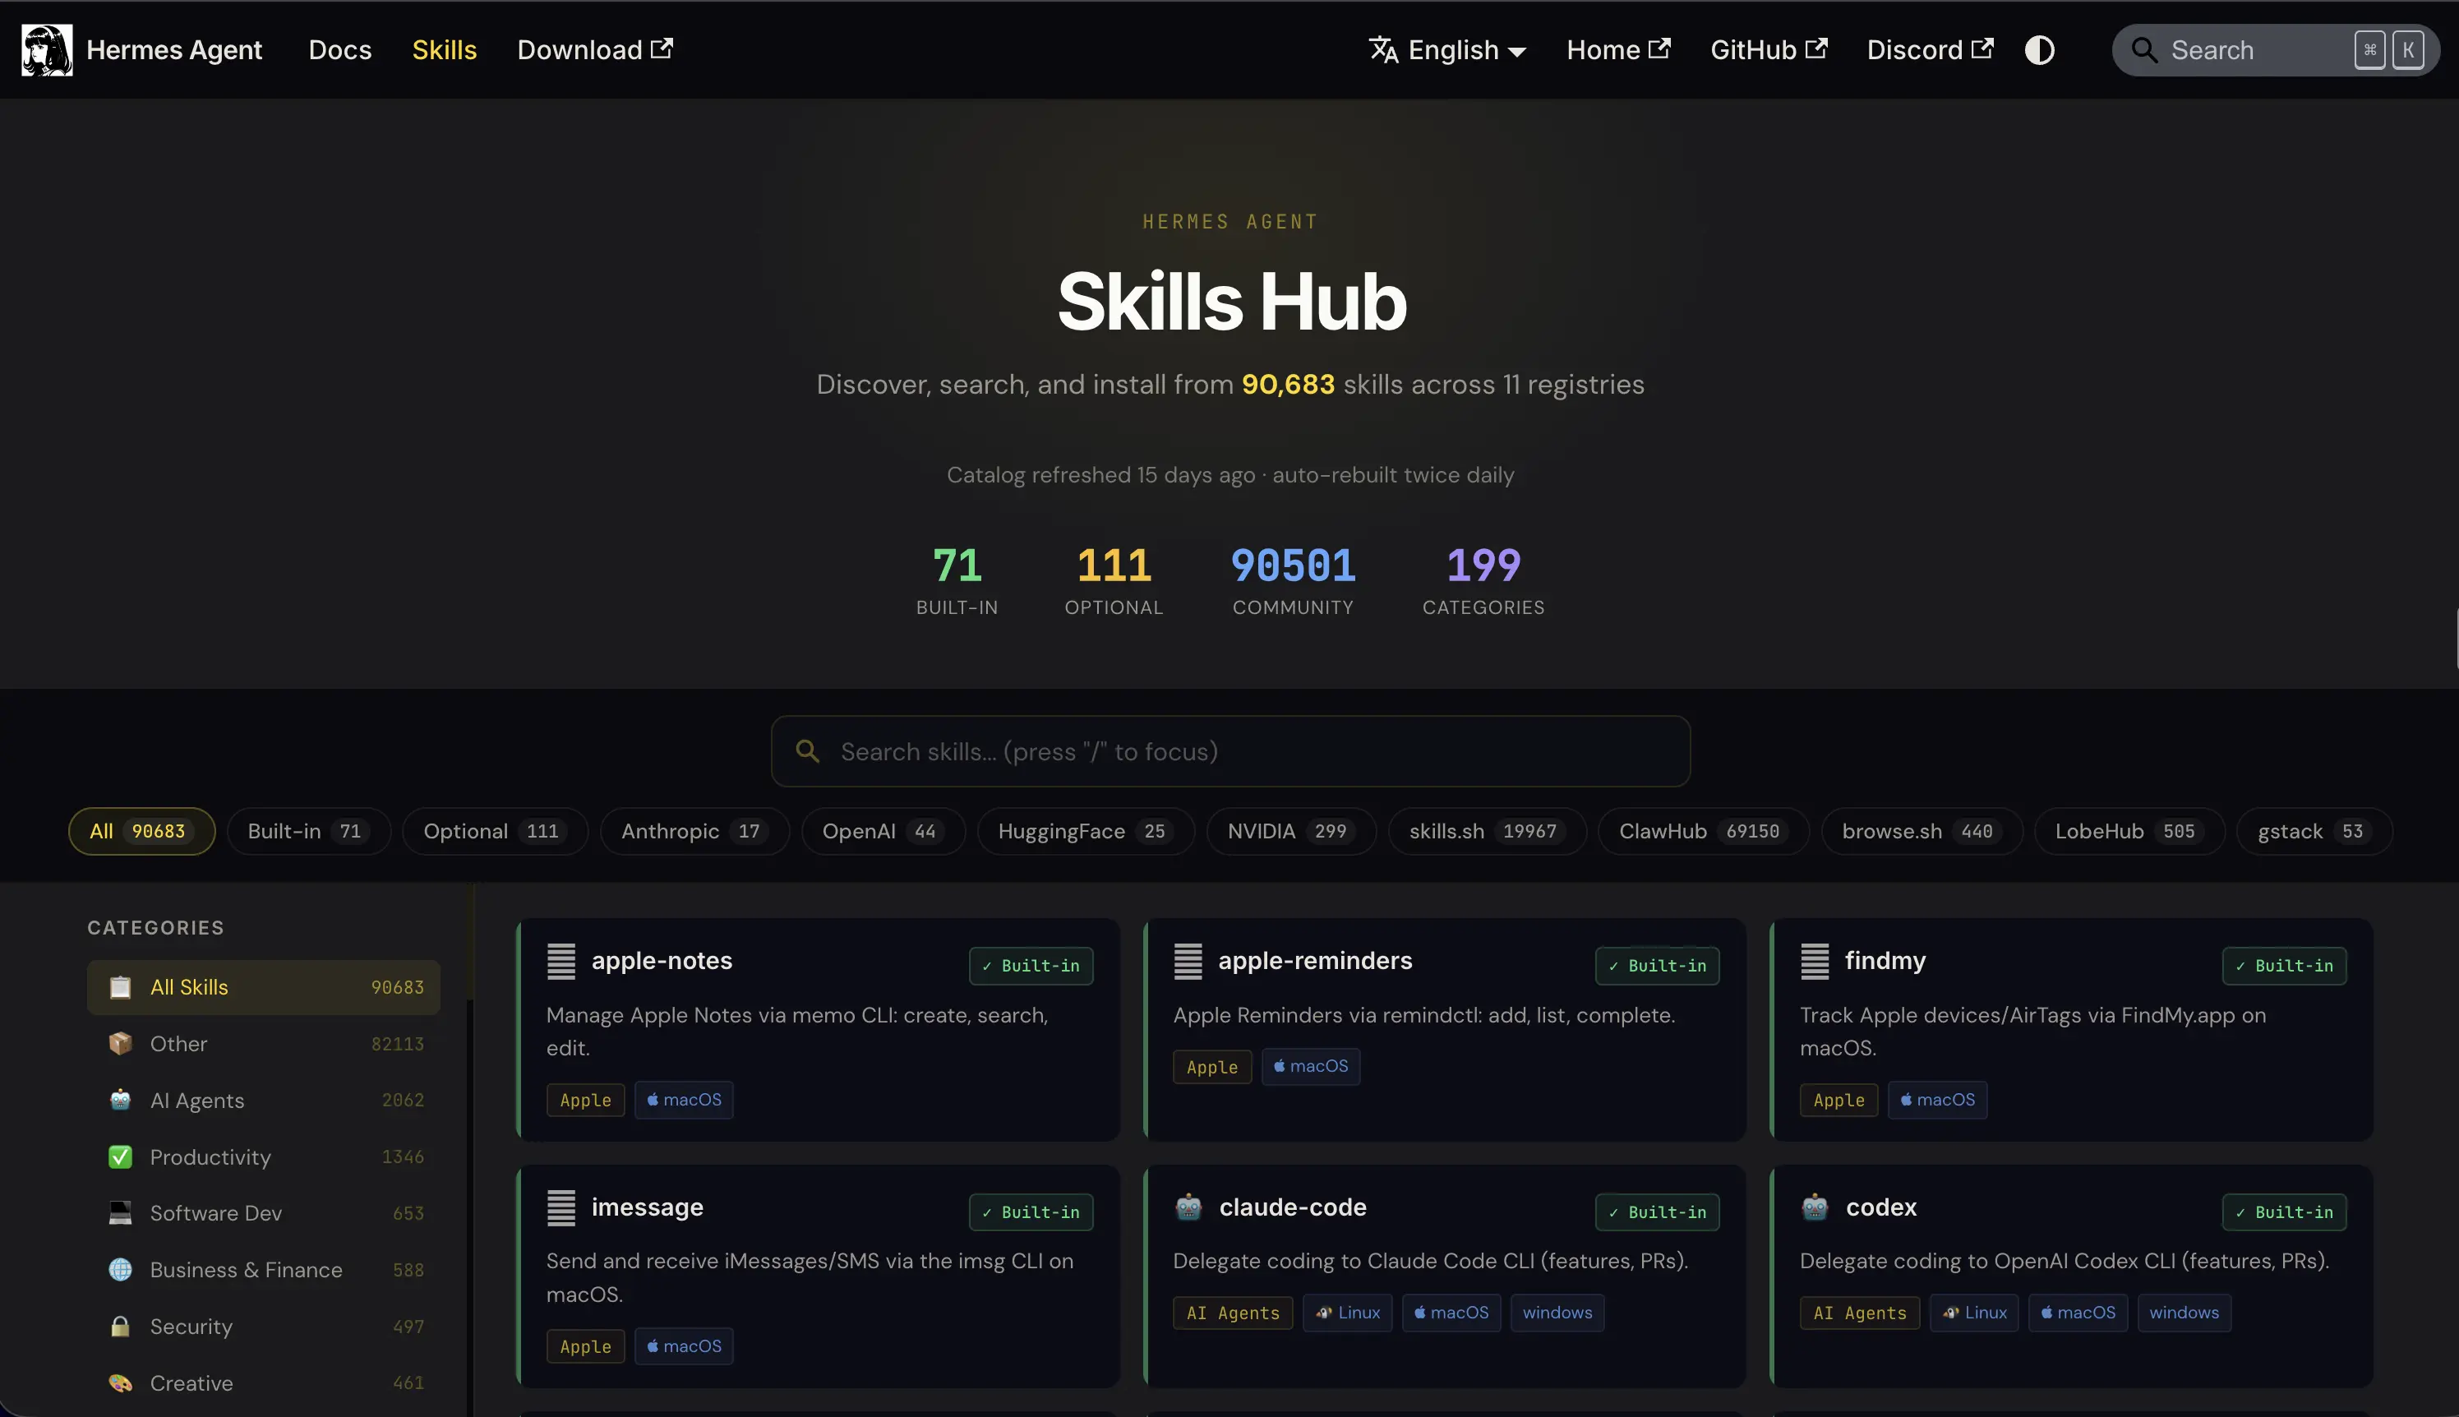Open the Skills navigation item
The height and width of the screenshot is (1417, 2459).
pos(444,49)
